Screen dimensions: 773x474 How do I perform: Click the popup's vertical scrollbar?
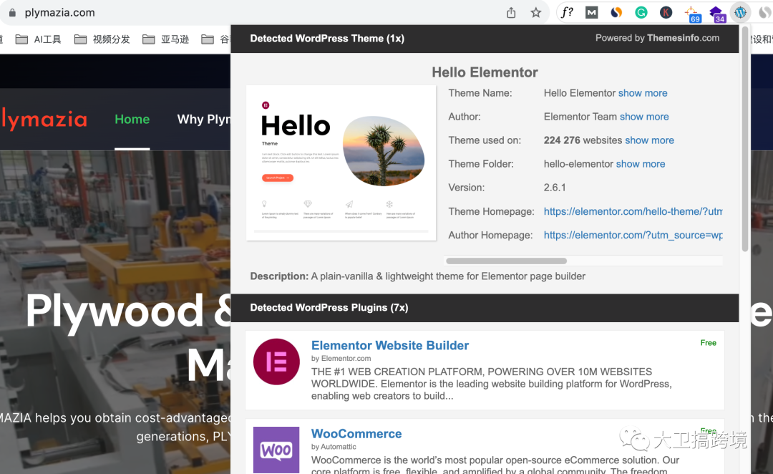coord(745,140)
